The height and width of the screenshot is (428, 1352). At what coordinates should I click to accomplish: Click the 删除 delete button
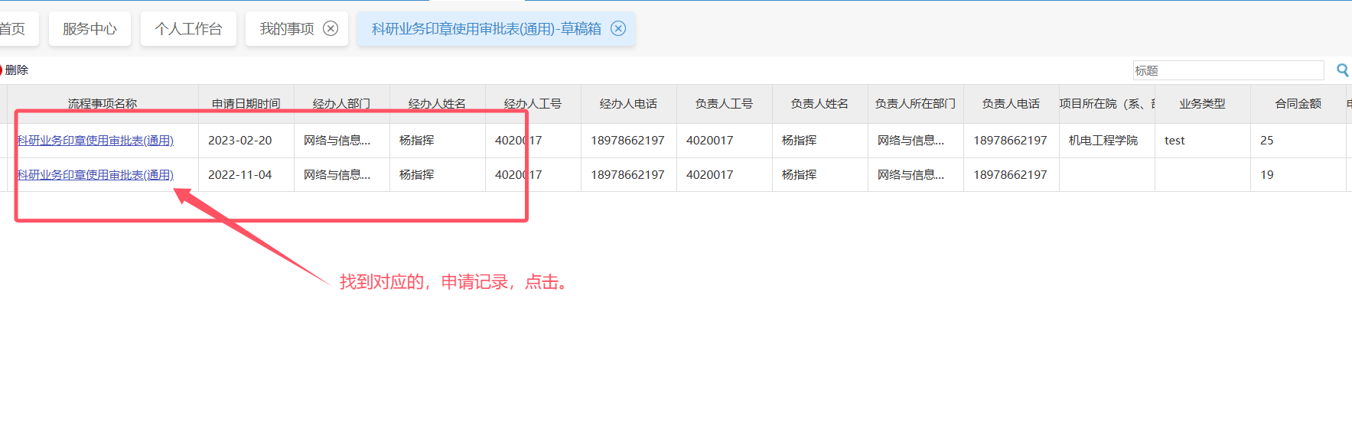click(15, 70)
